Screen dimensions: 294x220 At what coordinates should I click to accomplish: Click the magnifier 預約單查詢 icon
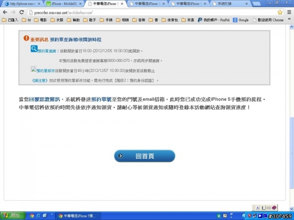[x=34, y=49]
